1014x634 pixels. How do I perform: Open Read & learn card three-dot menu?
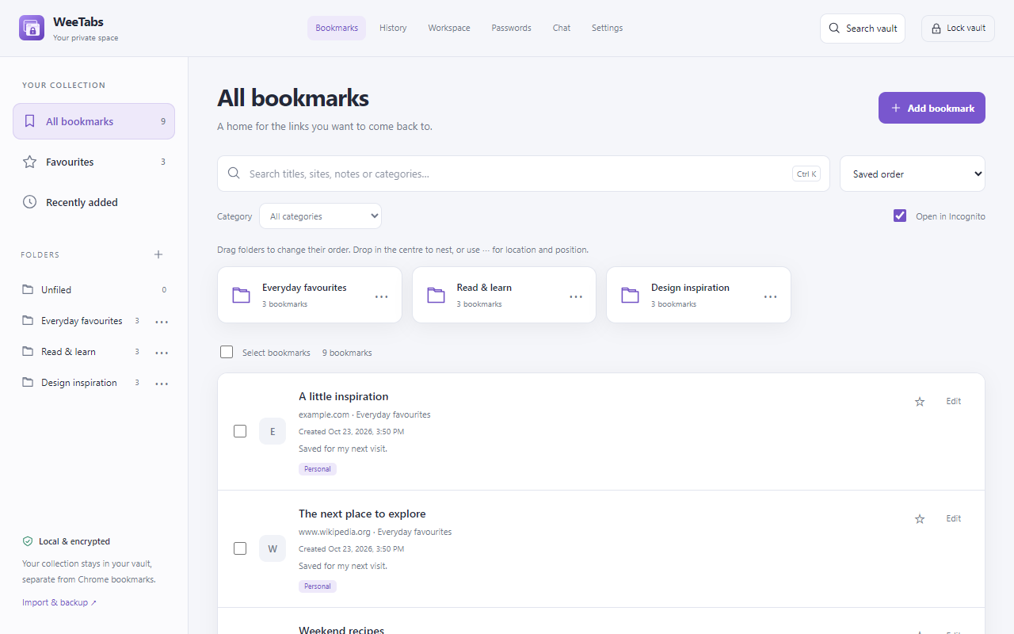click(576, 296)
